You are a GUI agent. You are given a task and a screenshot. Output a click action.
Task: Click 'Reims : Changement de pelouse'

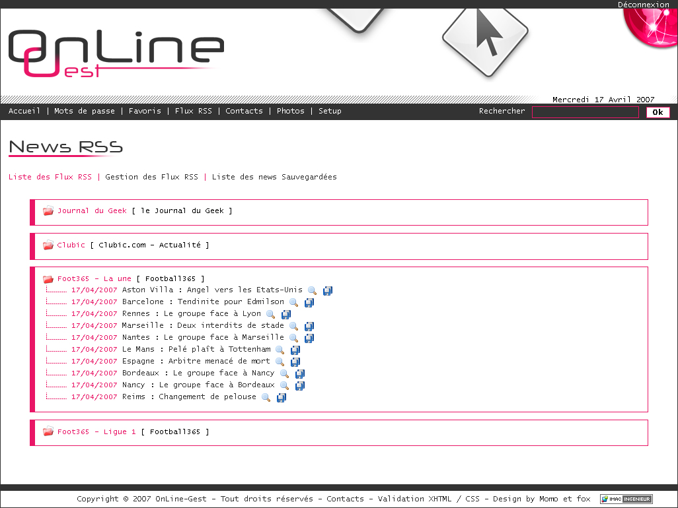click(189, 397)
